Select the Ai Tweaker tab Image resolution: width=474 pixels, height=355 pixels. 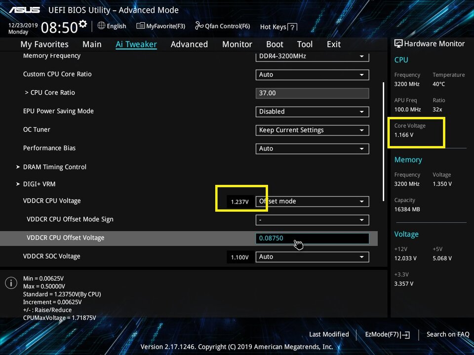point(136,44)
